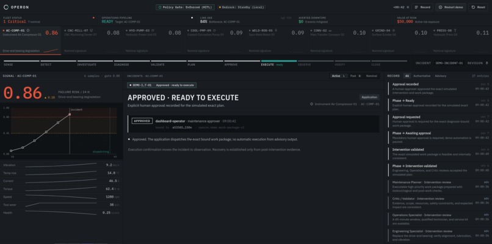492x244 pixels.
Task: Select the COOL-PMP-09 asset card
Action: [x=215, y=40]
